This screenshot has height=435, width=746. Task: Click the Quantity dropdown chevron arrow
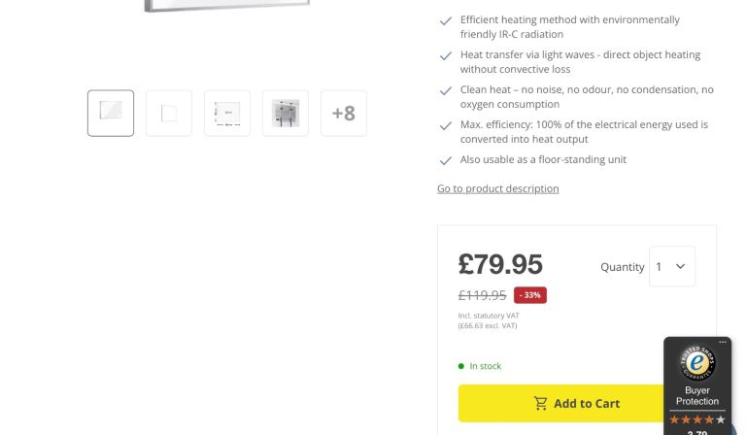click(x=681, y=266)
